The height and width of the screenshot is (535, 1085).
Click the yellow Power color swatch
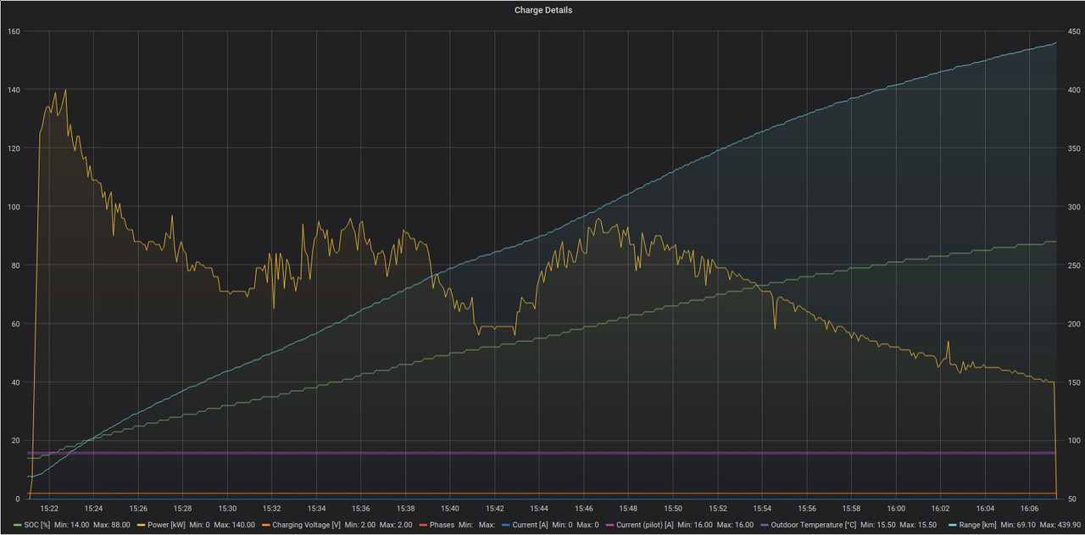(141, 525)
